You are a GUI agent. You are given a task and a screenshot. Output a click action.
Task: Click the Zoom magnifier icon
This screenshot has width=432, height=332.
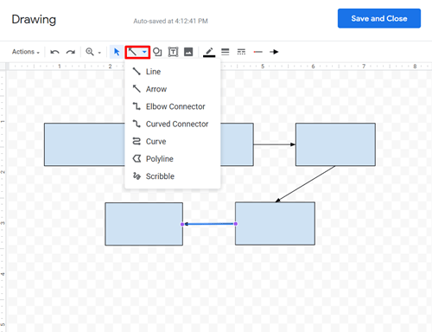(90, 52)
